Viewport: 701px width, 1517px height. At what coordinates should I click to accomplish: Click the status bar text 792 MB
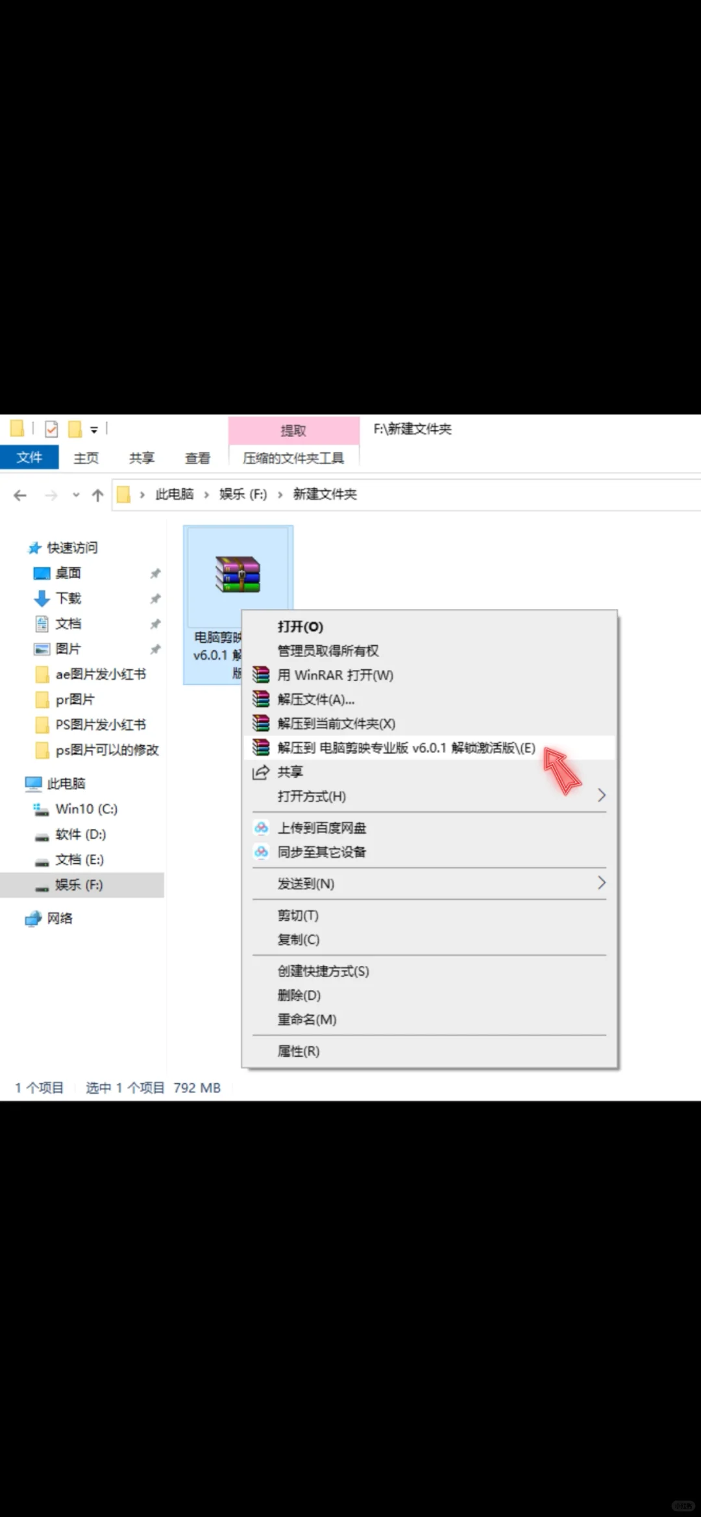point(197,1088)
